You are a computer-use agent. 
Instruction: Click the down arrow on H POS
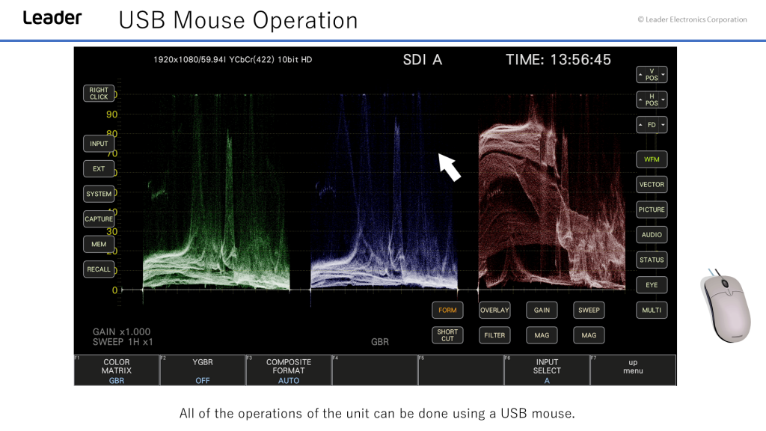point(663,100)
